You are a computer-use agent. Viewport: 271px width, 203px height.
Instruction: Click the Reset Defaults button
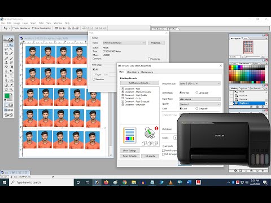point(130,156)
